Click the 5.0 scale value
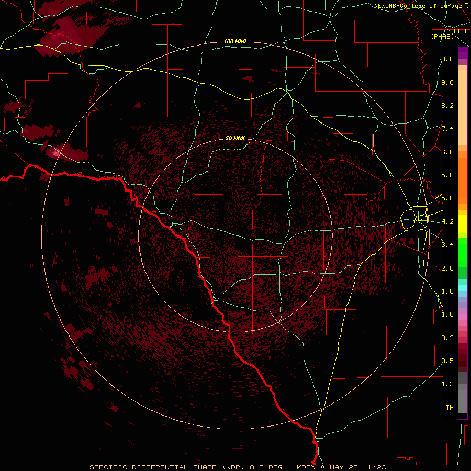Image resolution: width=471 pixels, height=471 pixels. [x=447, y=198]
